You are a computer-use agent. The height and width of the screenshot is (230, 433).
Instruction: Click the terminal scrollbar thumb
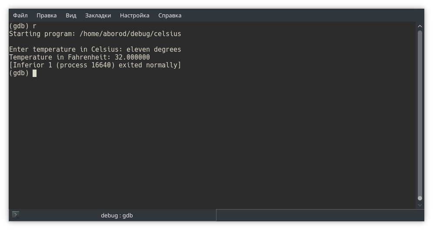pos(420,113)
